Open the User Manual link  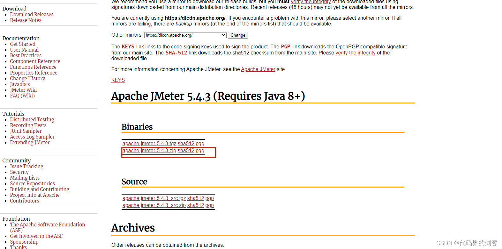(x=24, y=50)
